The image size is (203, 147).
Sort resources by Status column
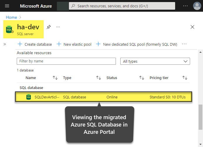142,78
